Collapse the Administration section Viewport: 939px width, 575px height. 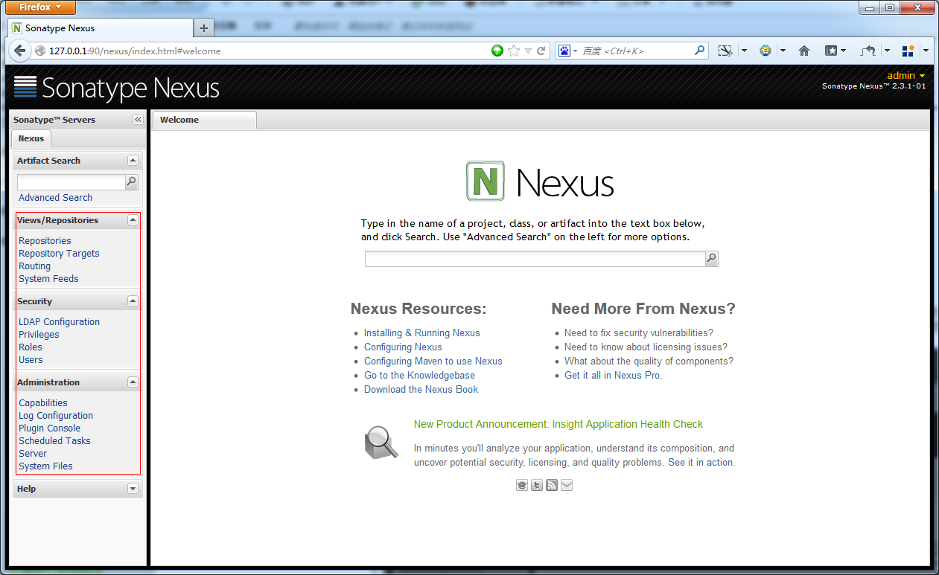pyautogui.click(x=132, y=382)
